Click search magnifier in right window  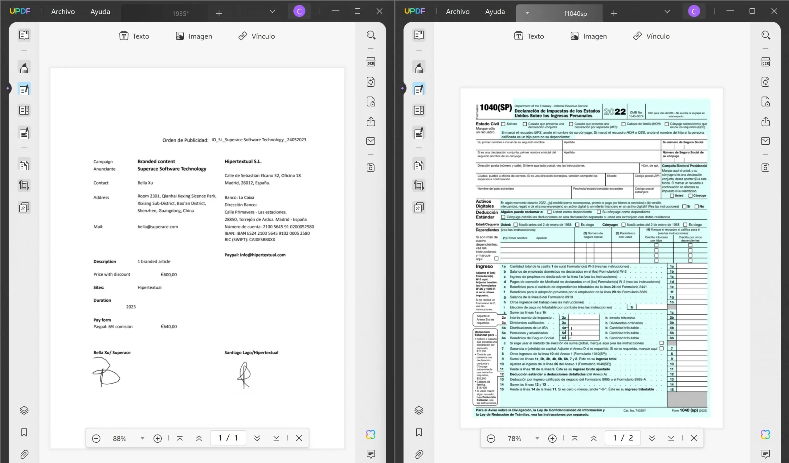tap(766, 35)
